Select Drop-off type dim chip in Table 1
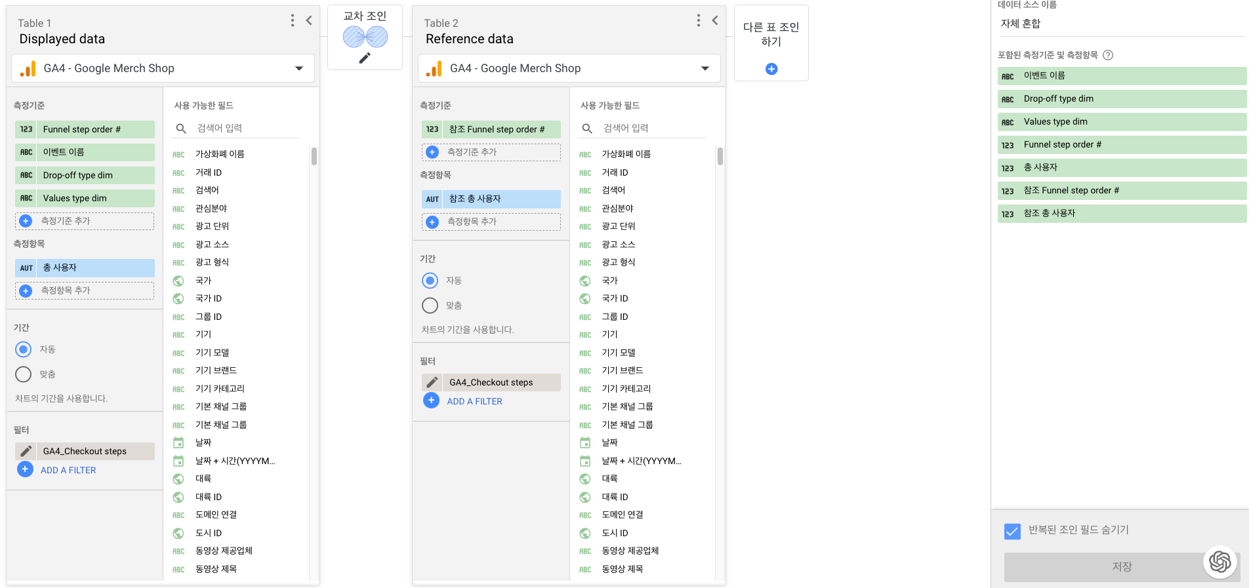Screen dimensions: 1249x588 point(85,175)
